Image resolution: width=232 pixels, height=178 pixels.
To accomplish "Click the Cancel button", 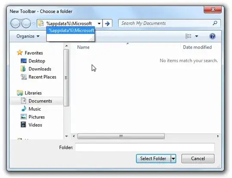I will [x=198, y=159].
